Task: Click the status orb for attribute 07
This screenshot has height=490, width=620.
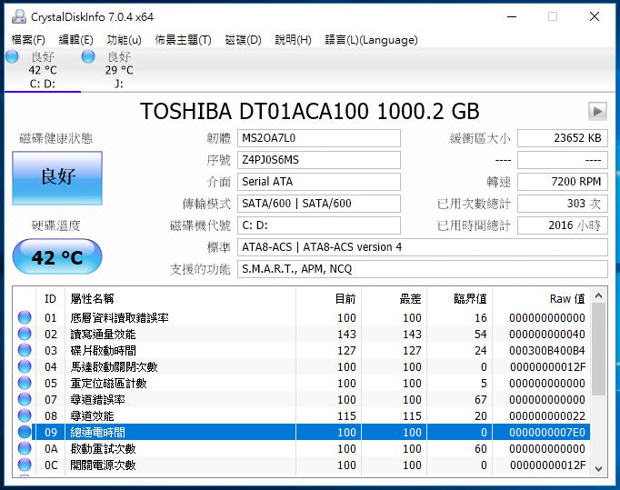Action: tap(25, 399)
